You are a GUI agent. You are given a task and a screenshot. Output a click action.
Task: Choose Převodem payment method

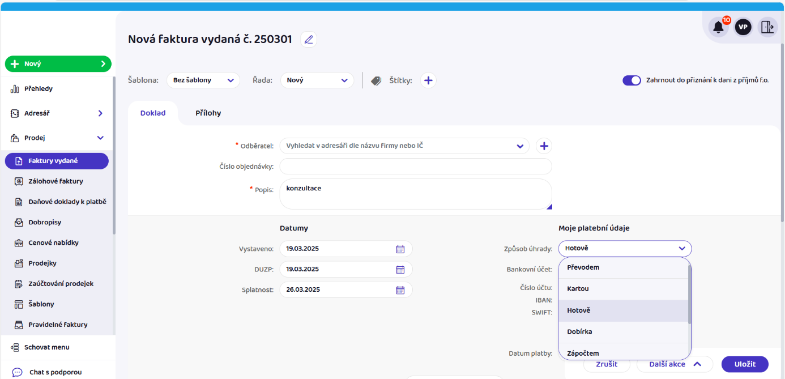point(624,267)
